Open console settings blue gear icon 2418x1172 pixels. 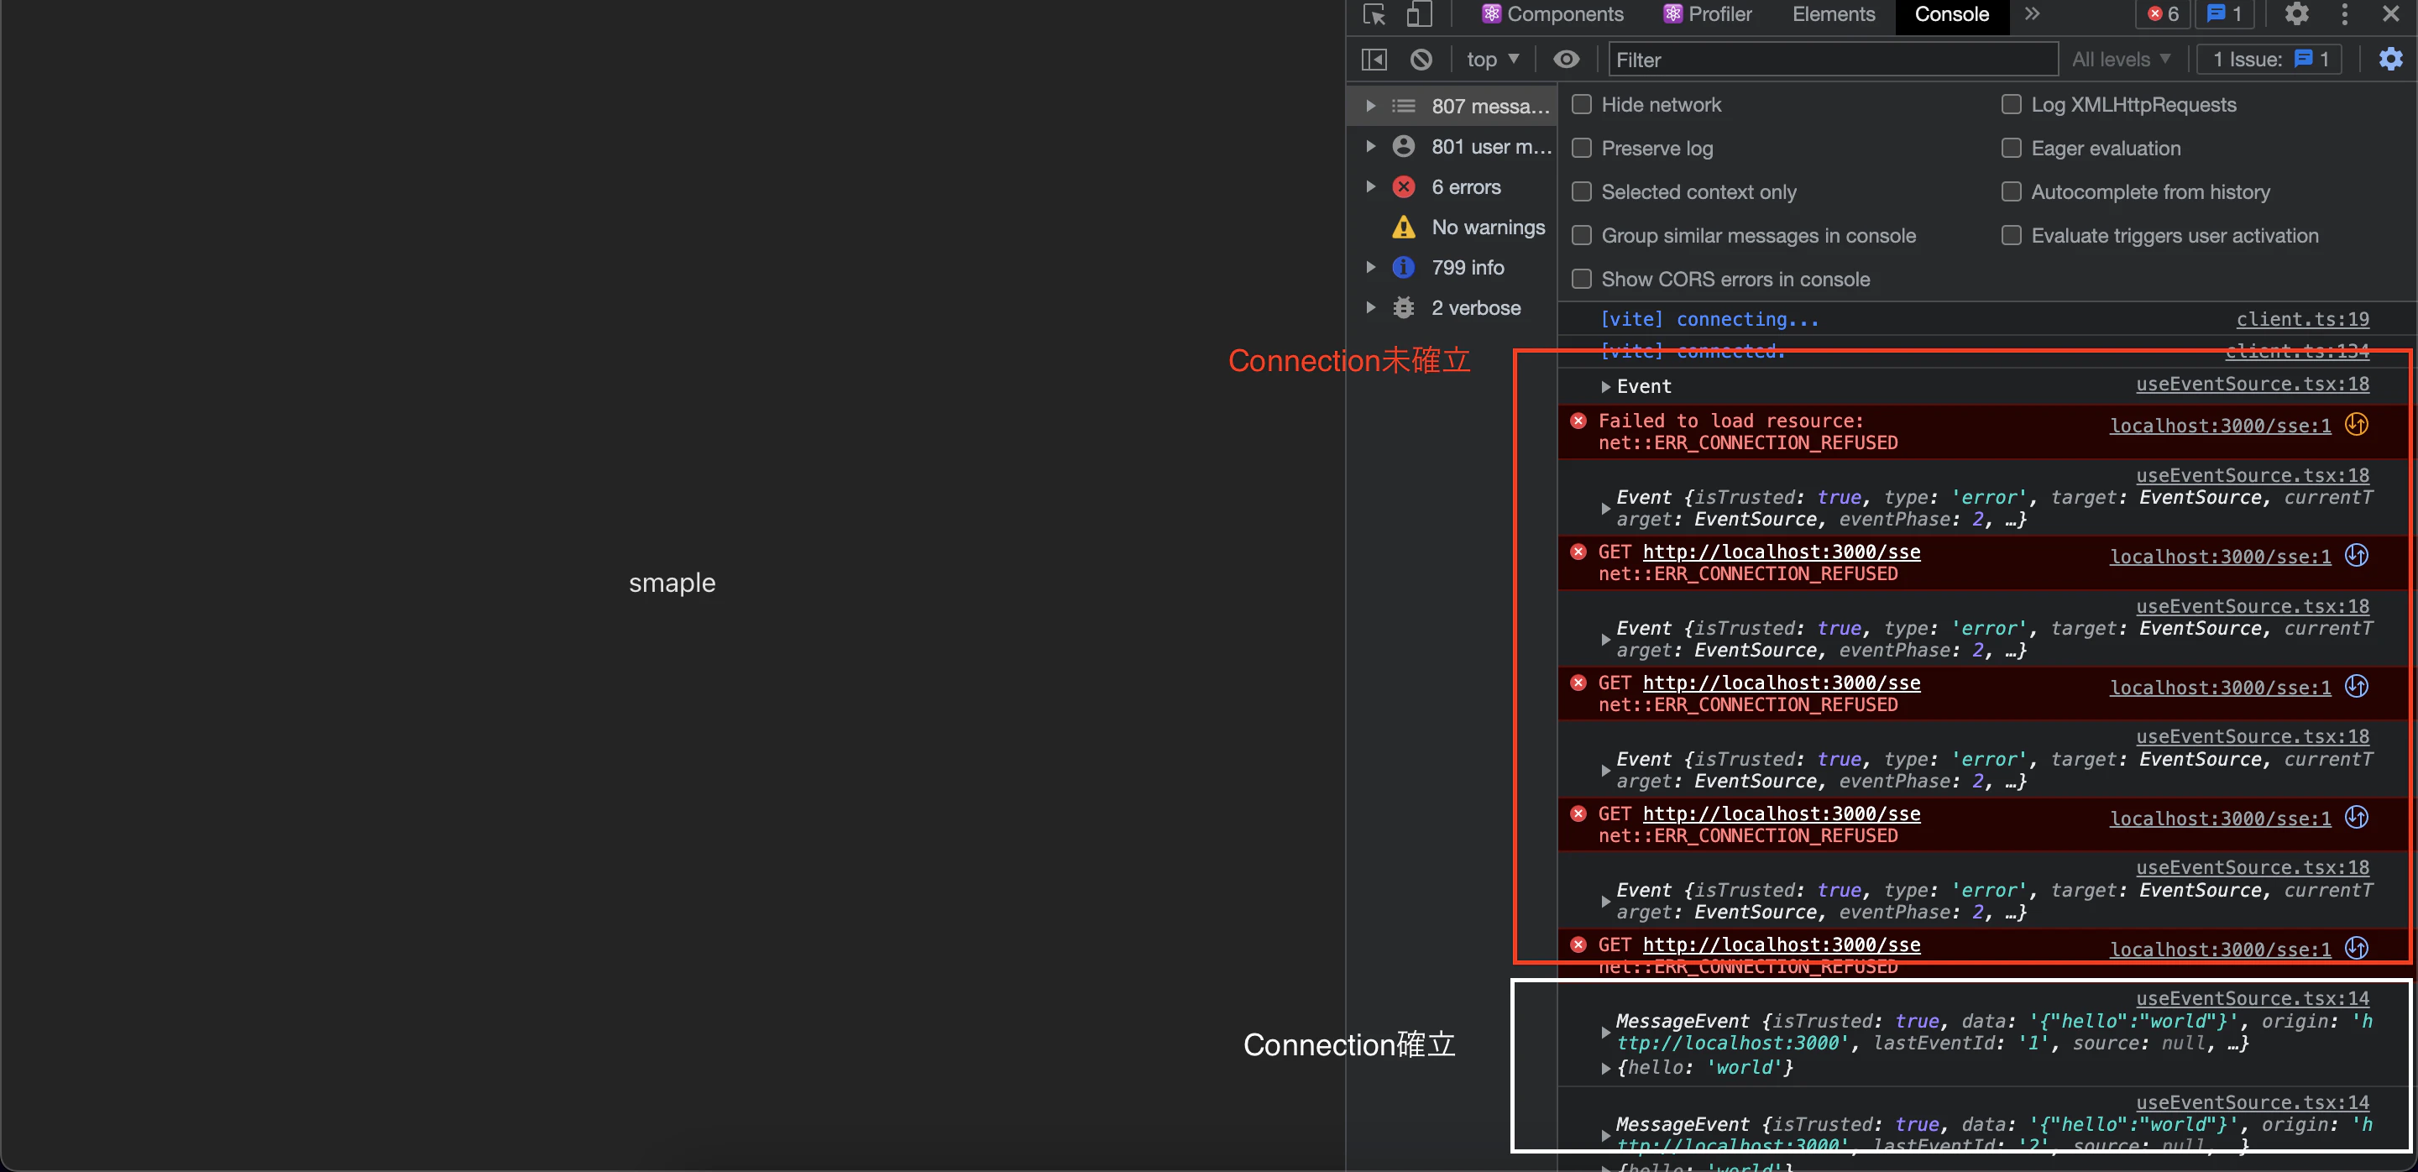pyautogui.click(x=2391, y=59)
